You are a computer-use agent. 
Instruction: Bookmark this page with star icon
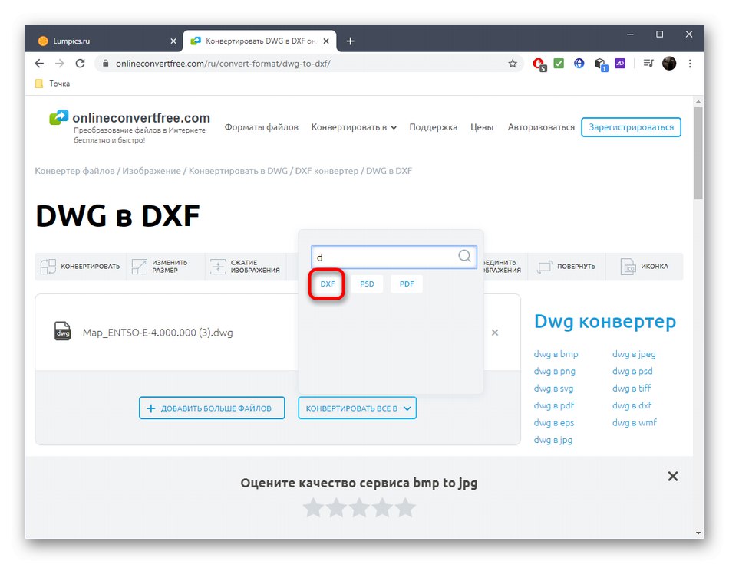pos(513,64)
